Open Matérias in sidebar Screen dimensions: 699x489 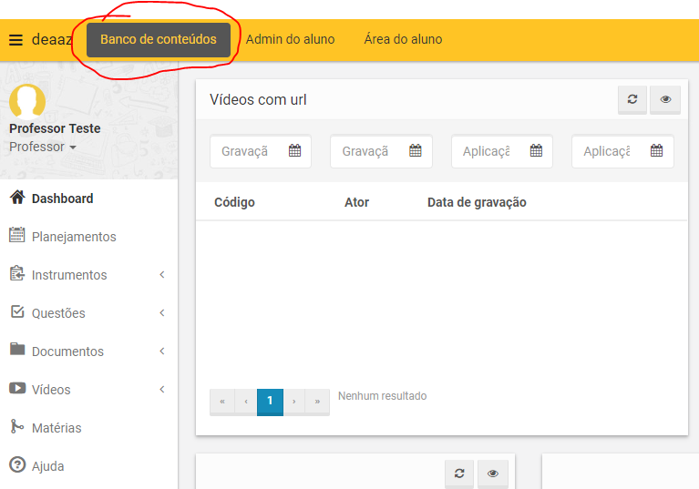pyautogui.click(x=57, y=428)
